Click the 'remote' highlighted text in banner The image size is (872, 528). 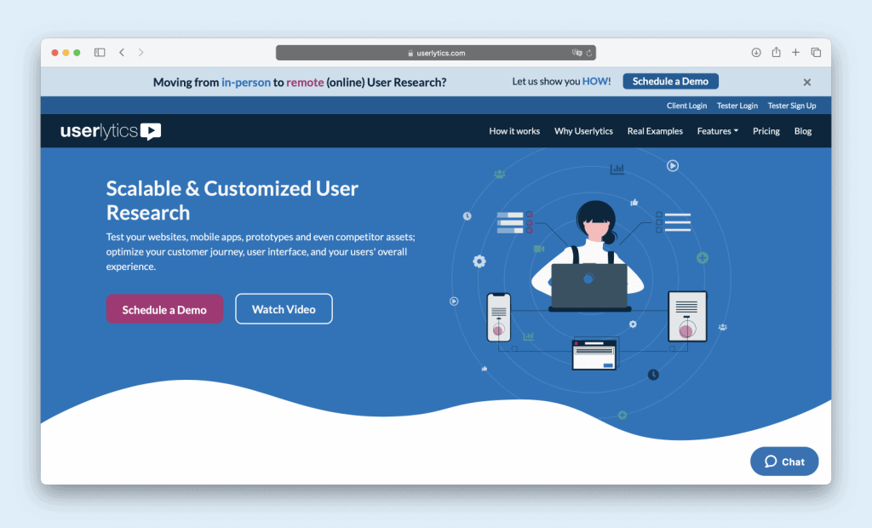[305, 83]
